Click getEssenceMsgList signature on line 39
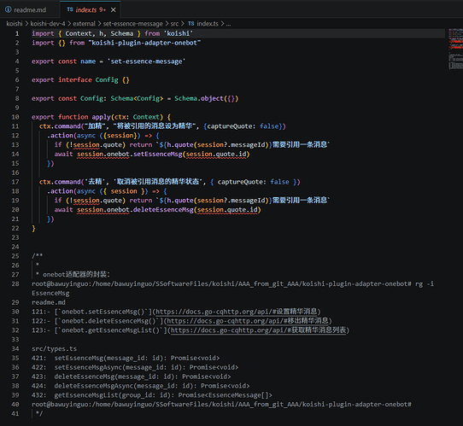 pos(163,395)
